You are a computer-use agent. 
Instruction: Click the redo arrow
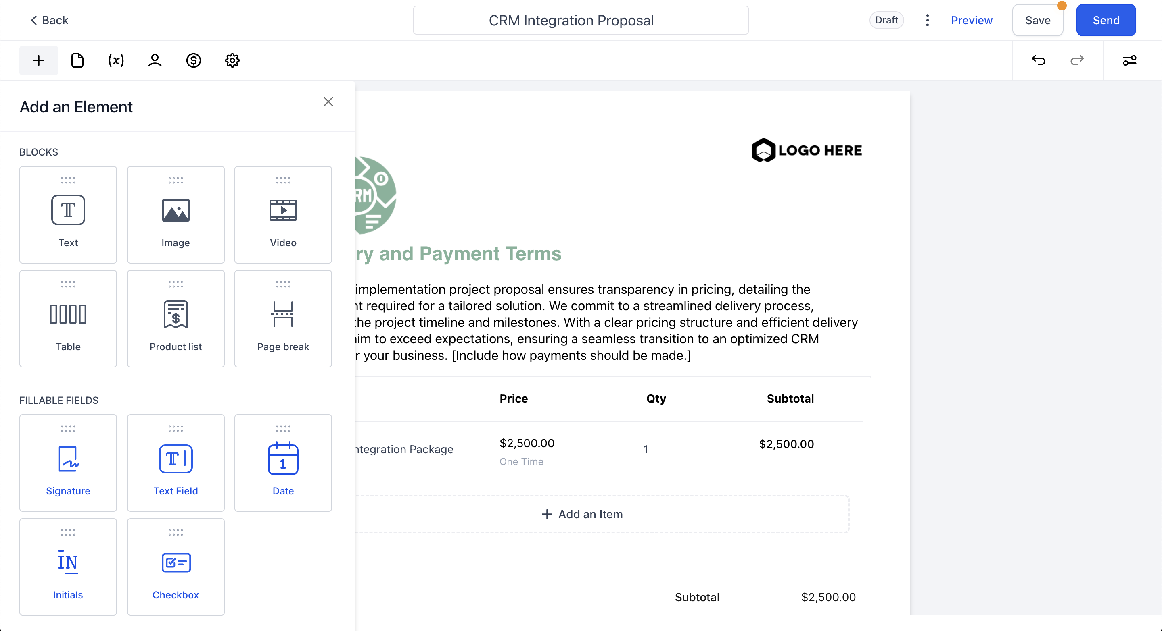(1077, 60)
